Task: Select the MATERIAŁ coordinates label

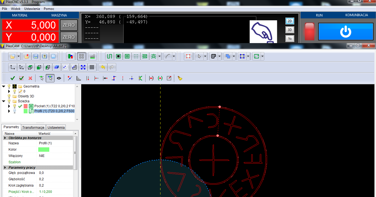Action: click(20, 15)
